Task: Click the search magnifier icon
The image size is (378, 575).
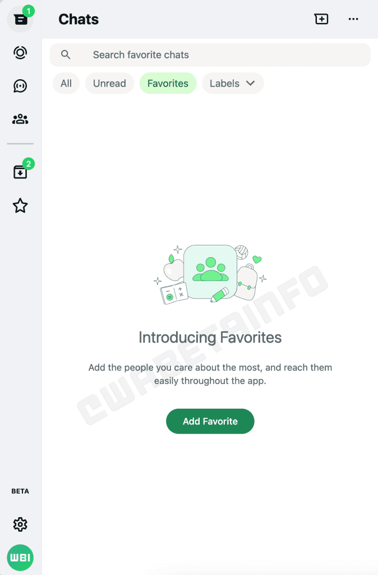Action: pyautogui.click(x=66, y=54)
